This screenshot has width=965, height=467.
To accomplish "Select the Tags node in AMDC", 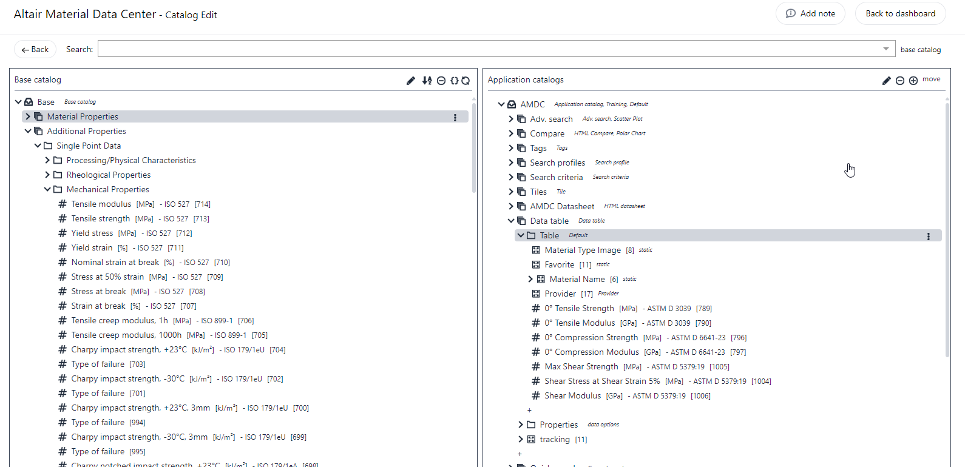I will tap(538, 148).
